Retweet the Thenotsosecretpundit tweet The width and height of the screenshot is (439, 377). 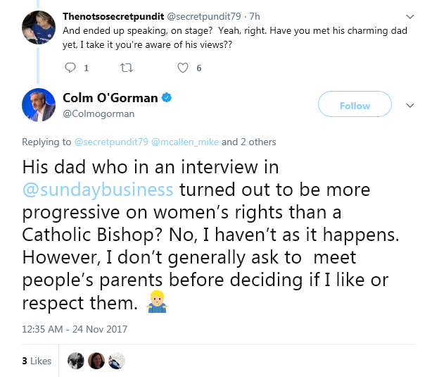tap(127, 68)
